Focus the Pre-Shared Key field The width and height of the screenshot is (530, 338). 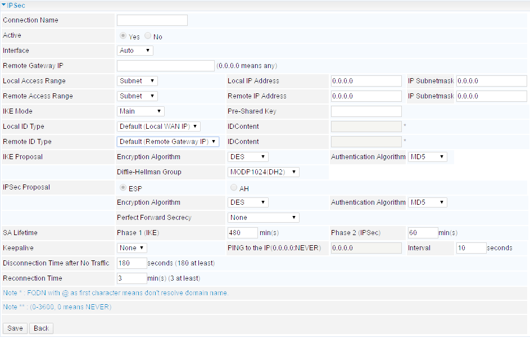[x=366, y=111]
